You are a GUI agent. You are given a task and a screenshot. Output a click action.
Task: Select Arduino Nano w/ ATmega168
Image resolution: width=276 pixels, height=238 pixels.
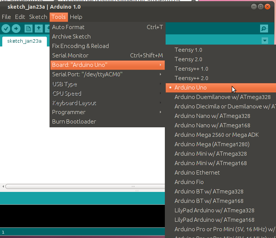(221, 125)
